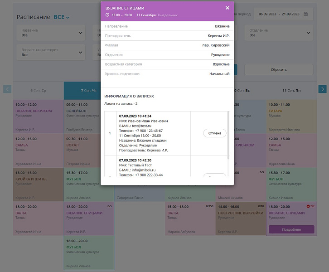329x272 pixels.
Task: Open the Отделение filter dropdown
Action: (279, 33)
